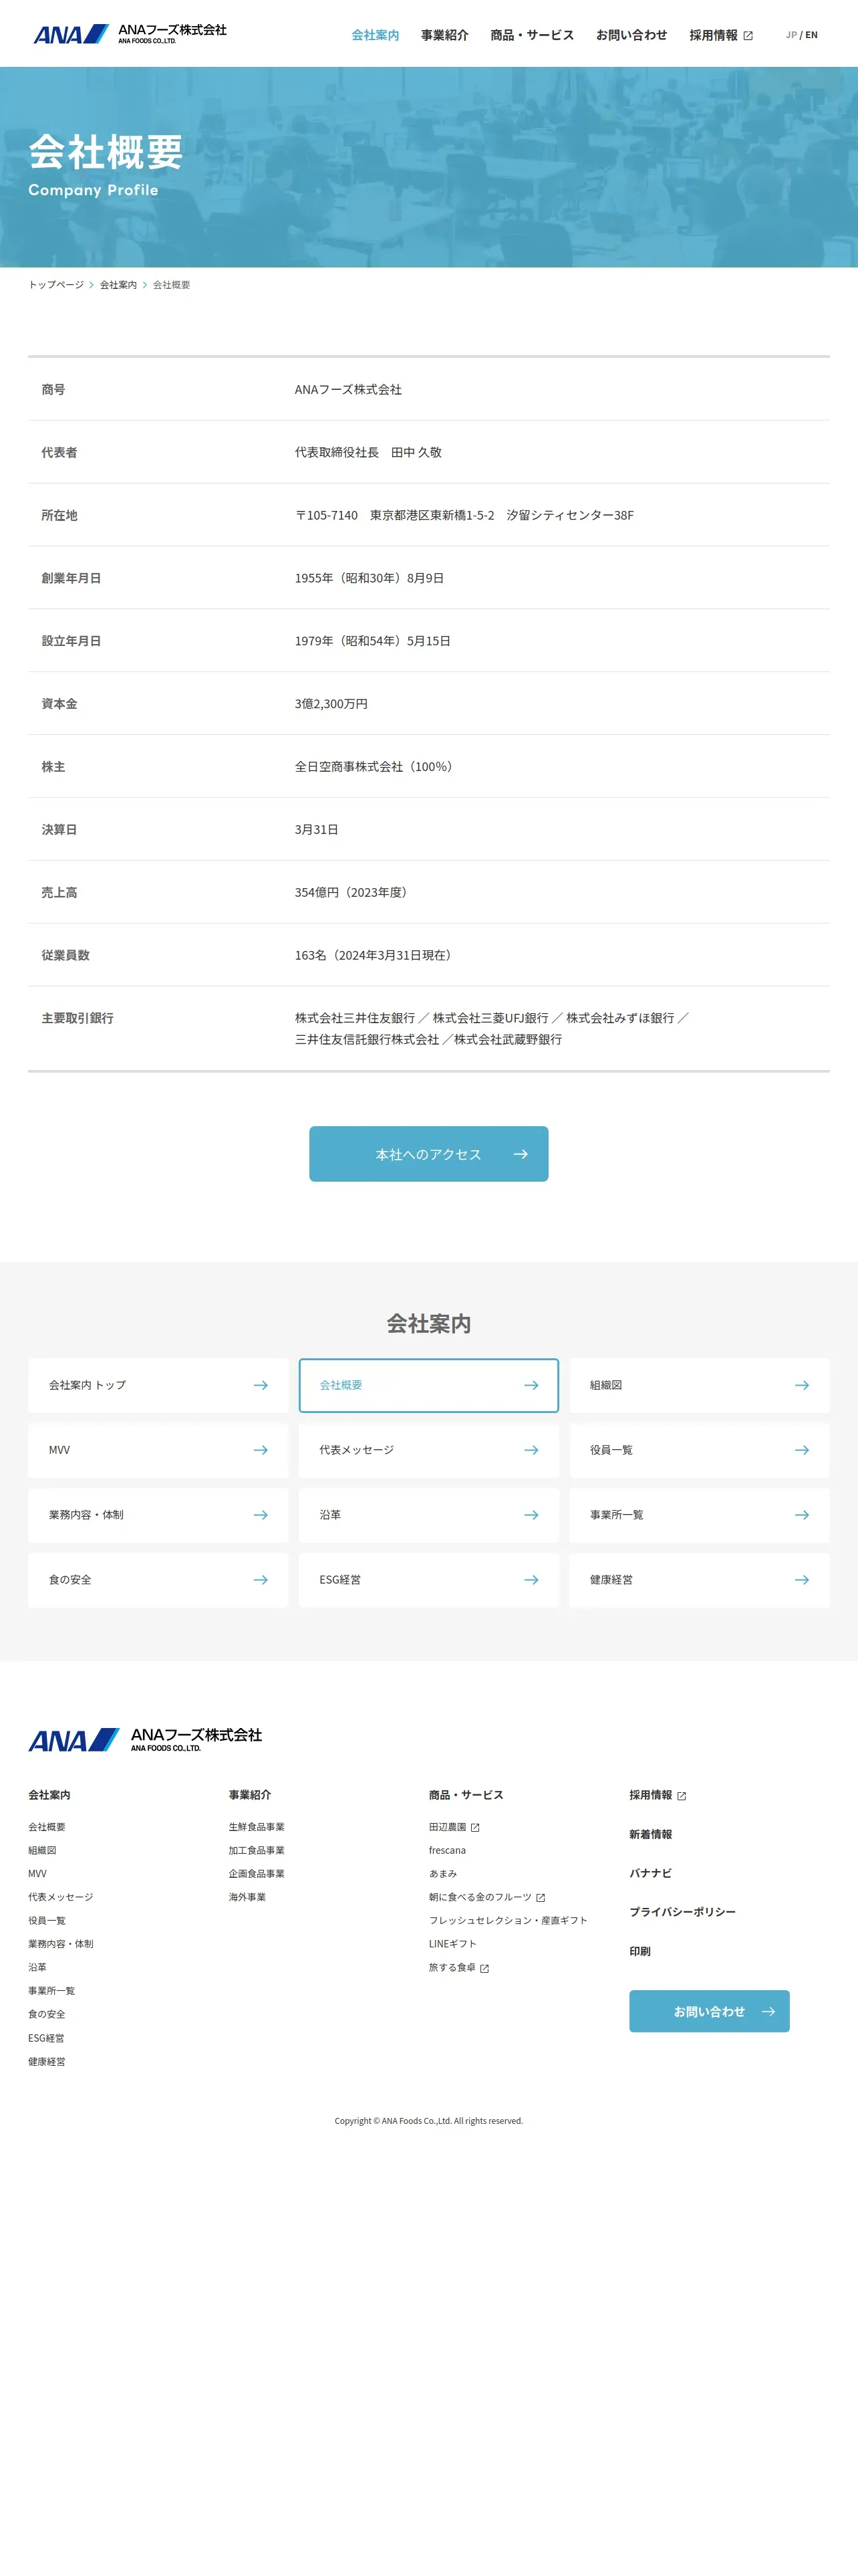Click external link icon beside 朝に食べる金のフルーツ
Screen dimensions: 858x2576
click(541, 1898)
